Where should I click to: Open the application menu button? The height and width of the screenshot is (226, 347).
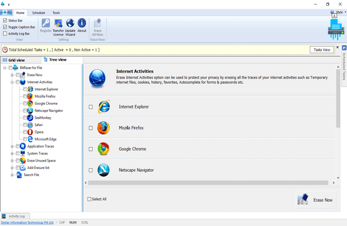tap(6, 12)
